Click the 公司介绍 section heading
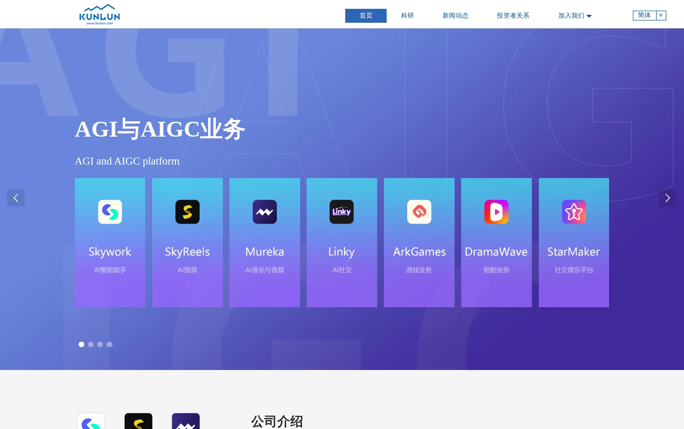This screenshot has height=429, width=684. pos(277,422)
